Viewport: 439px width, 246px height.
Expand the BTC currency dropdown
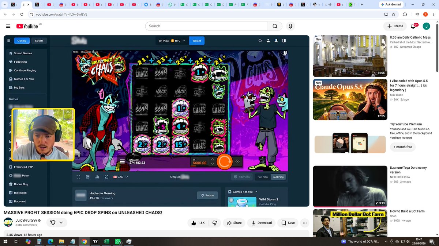tap(172, 41)
